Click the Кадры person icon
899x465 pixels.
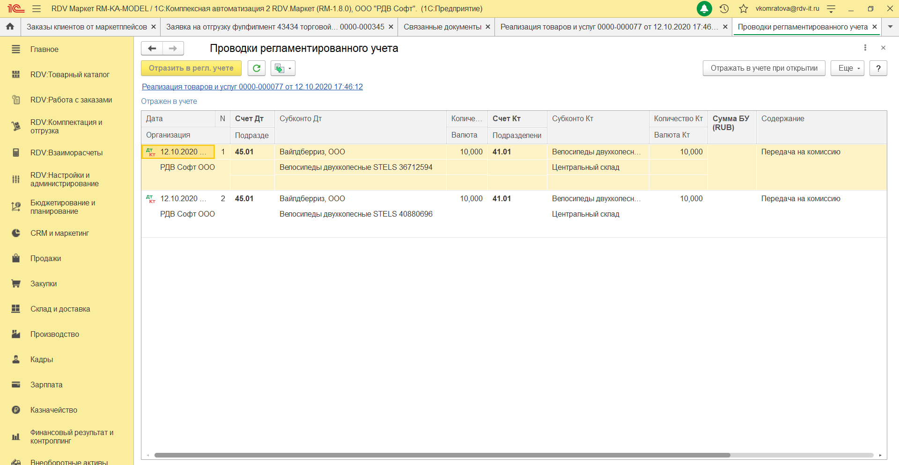(16, 359)
